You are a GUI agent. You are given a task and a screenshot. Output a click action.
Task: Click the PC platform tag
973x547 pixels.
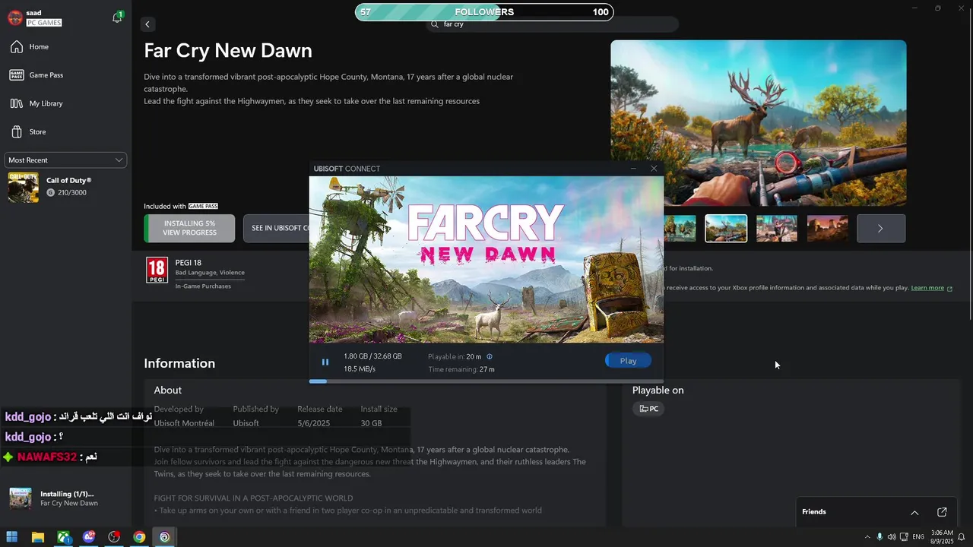[x=648, y=409]
